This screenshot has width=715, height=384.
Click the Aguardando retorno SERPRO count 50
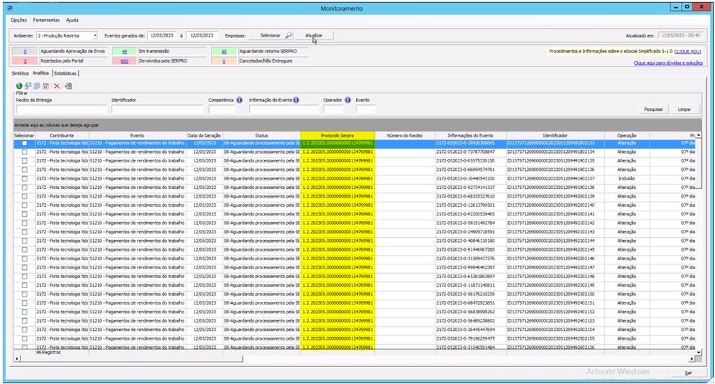click(224, 52)
